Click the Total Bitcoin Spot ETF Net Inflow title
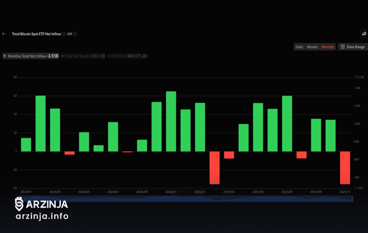368x233 pixels. (36, 34)
